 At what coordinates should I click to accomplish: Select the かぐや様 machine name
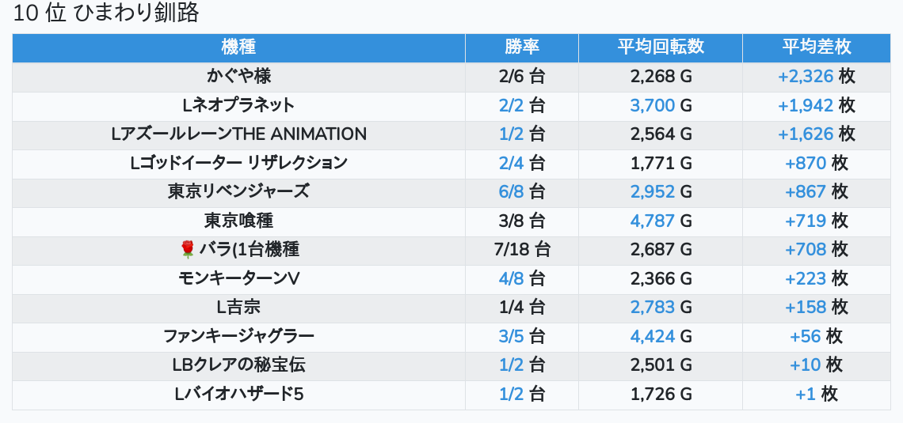tap(238, 77)
